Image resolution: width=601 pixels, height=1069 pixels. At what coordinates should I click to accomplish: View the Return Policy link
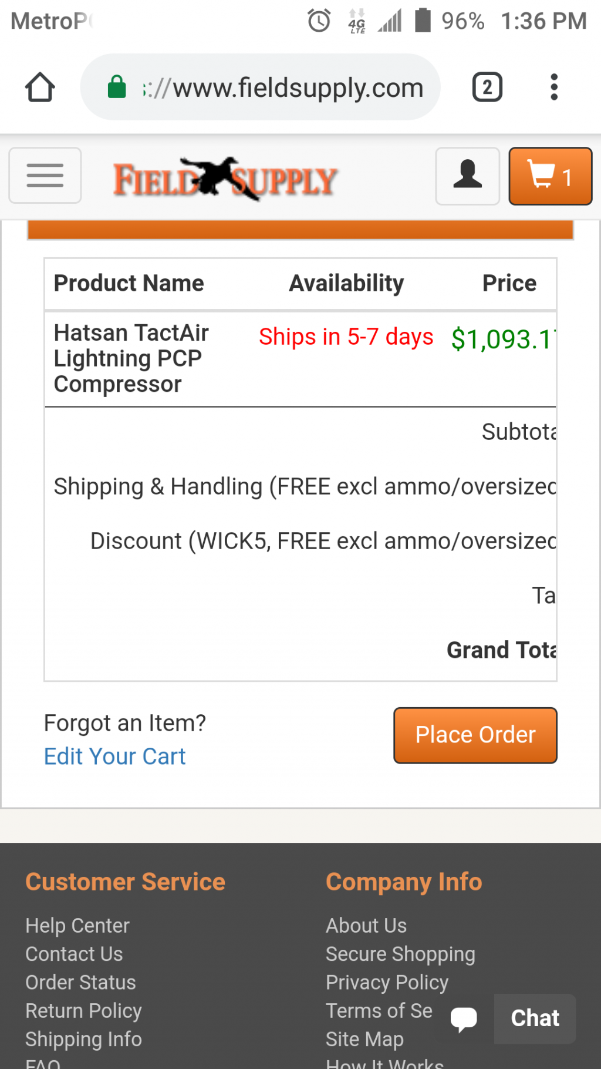coord(83,1011)
